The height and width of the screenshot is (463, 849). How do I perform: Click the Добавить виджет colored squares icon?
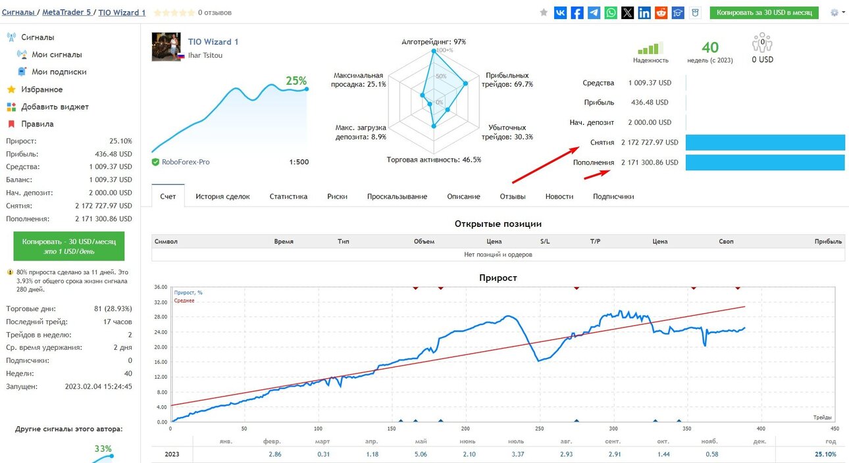[x=11, y=107]
